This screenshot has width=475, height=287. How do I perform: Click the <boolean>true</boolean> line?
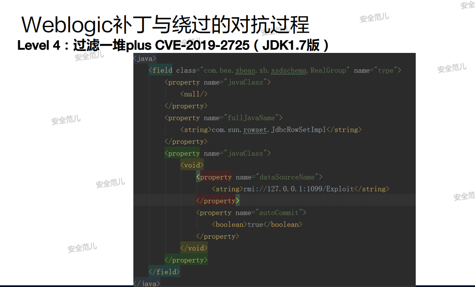[x=257, y=225]
